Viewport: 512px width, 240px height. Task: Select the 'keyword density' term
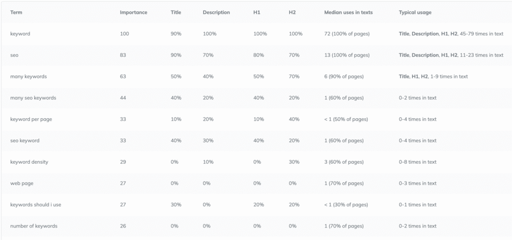coord(29,162)
